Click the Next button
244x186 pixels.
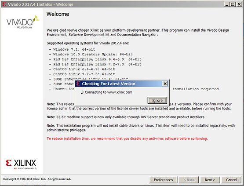[x=210, y=180]
